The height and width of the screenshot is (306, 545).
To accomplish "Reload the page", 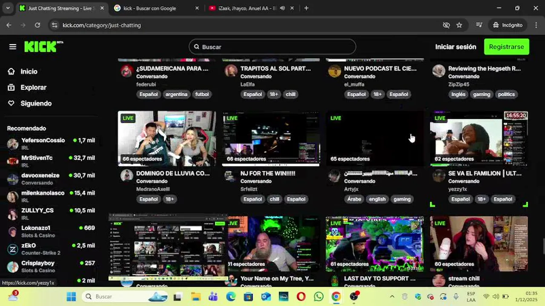I will coord(37,25).
